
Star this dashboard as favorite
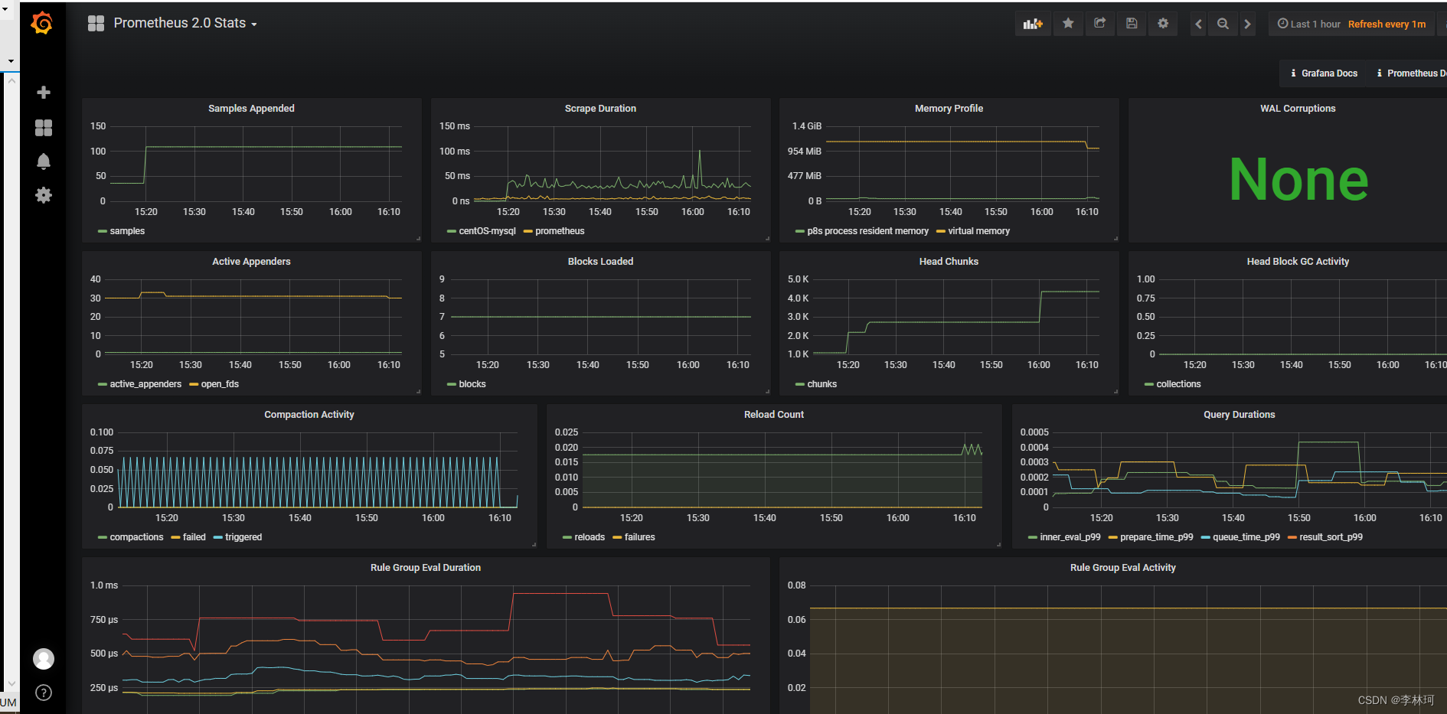pyautogui.click(x=1068, y=24)
